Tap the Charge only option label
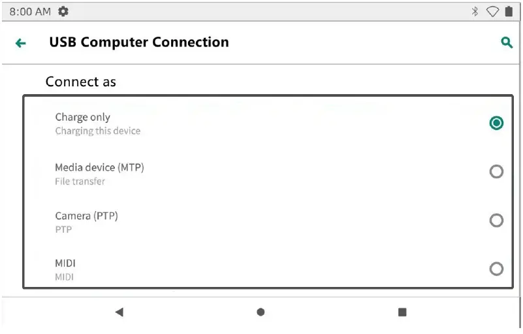The image size is (523, 334). [82, 118]
